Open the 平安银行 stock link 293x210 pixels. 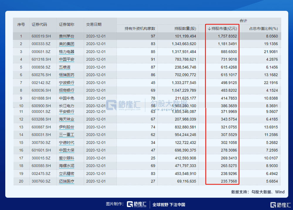(67, 112)
